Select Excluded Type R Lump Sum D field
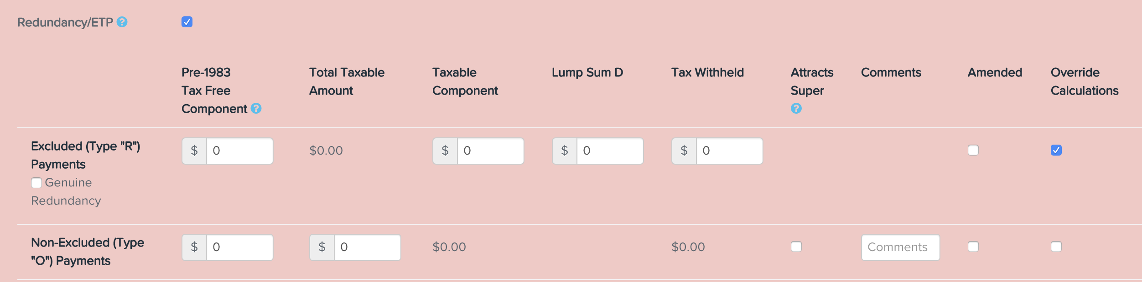1142x282 pixels. (x=610, y=151)
